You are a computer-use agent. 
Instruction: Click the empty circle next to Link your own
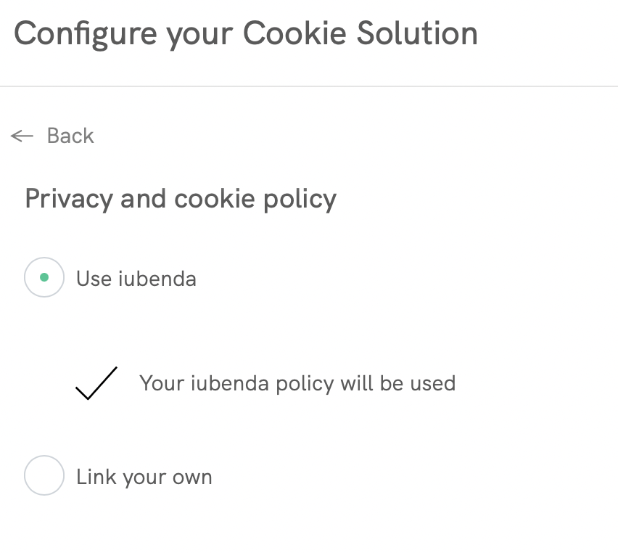[x=44, y=476]
